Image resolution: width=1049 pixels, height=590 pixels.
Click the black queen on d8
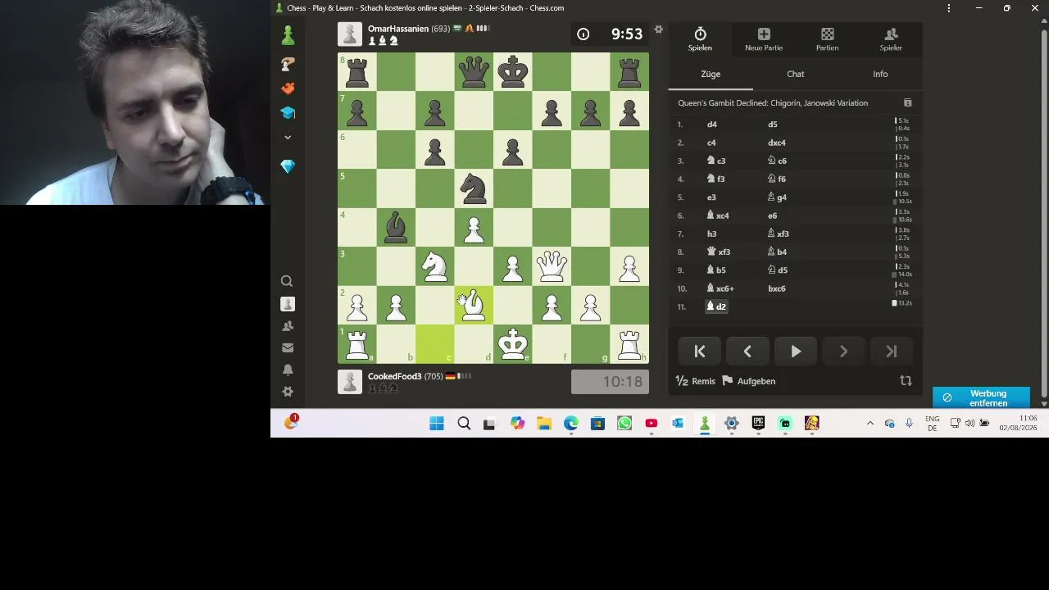pyautogui.click(x=474, y=72)
